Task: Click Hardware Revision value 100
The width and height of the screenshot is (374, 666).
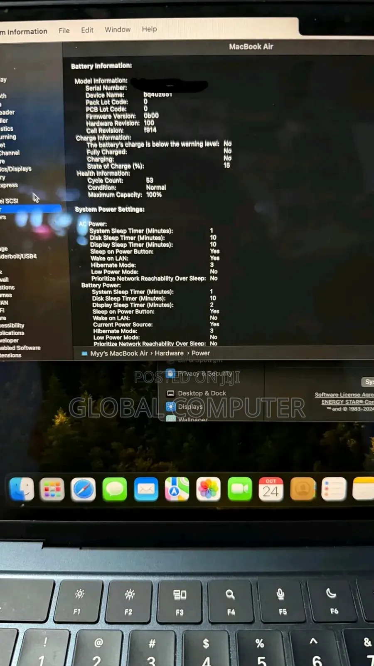Action: click(x=149, y=123)
